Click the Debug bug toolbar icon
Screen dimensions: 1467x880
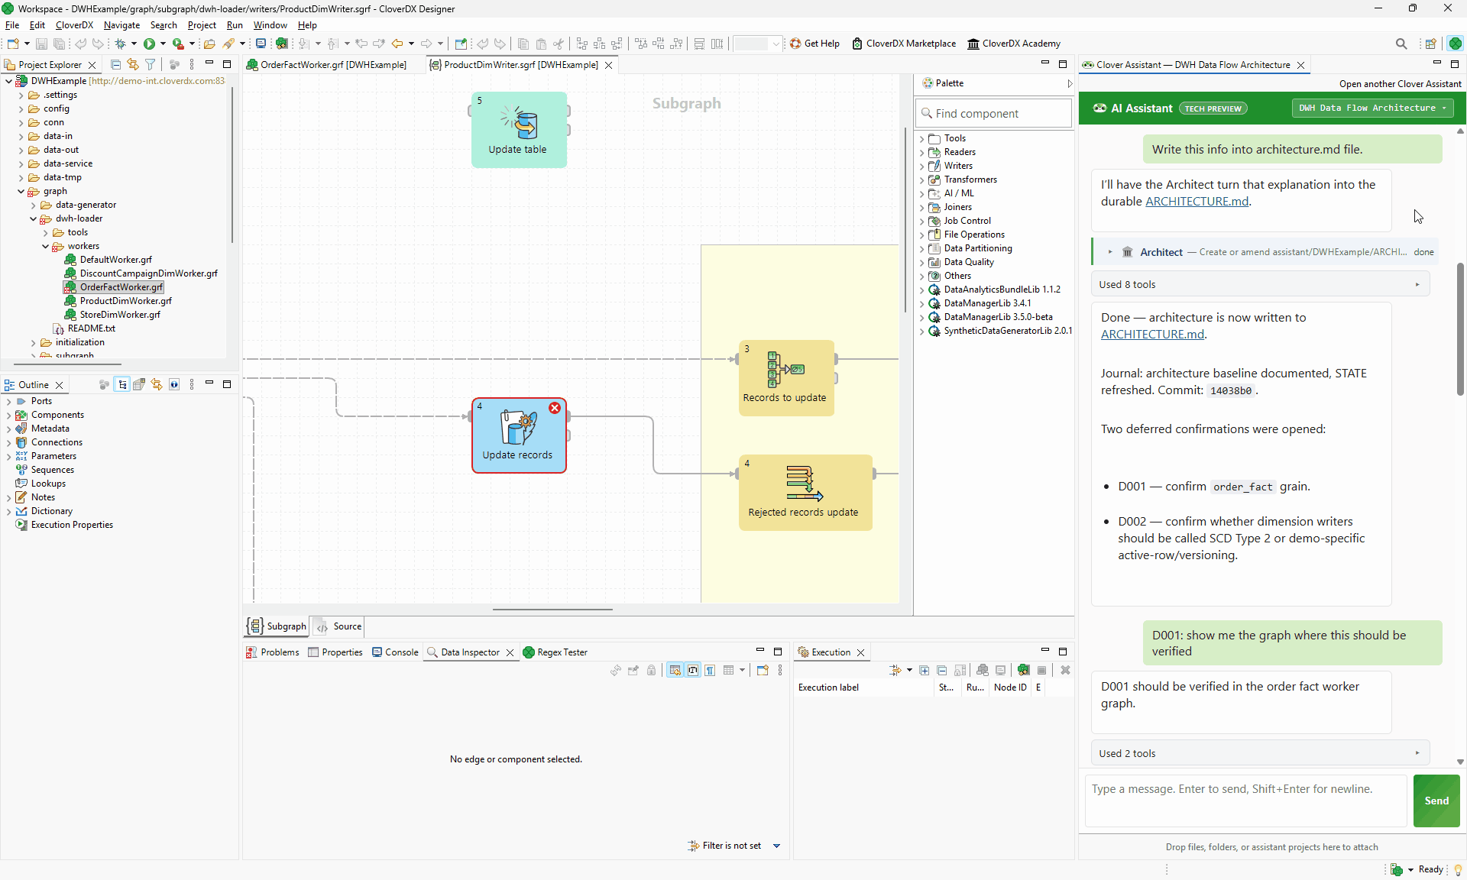point(121,44)
